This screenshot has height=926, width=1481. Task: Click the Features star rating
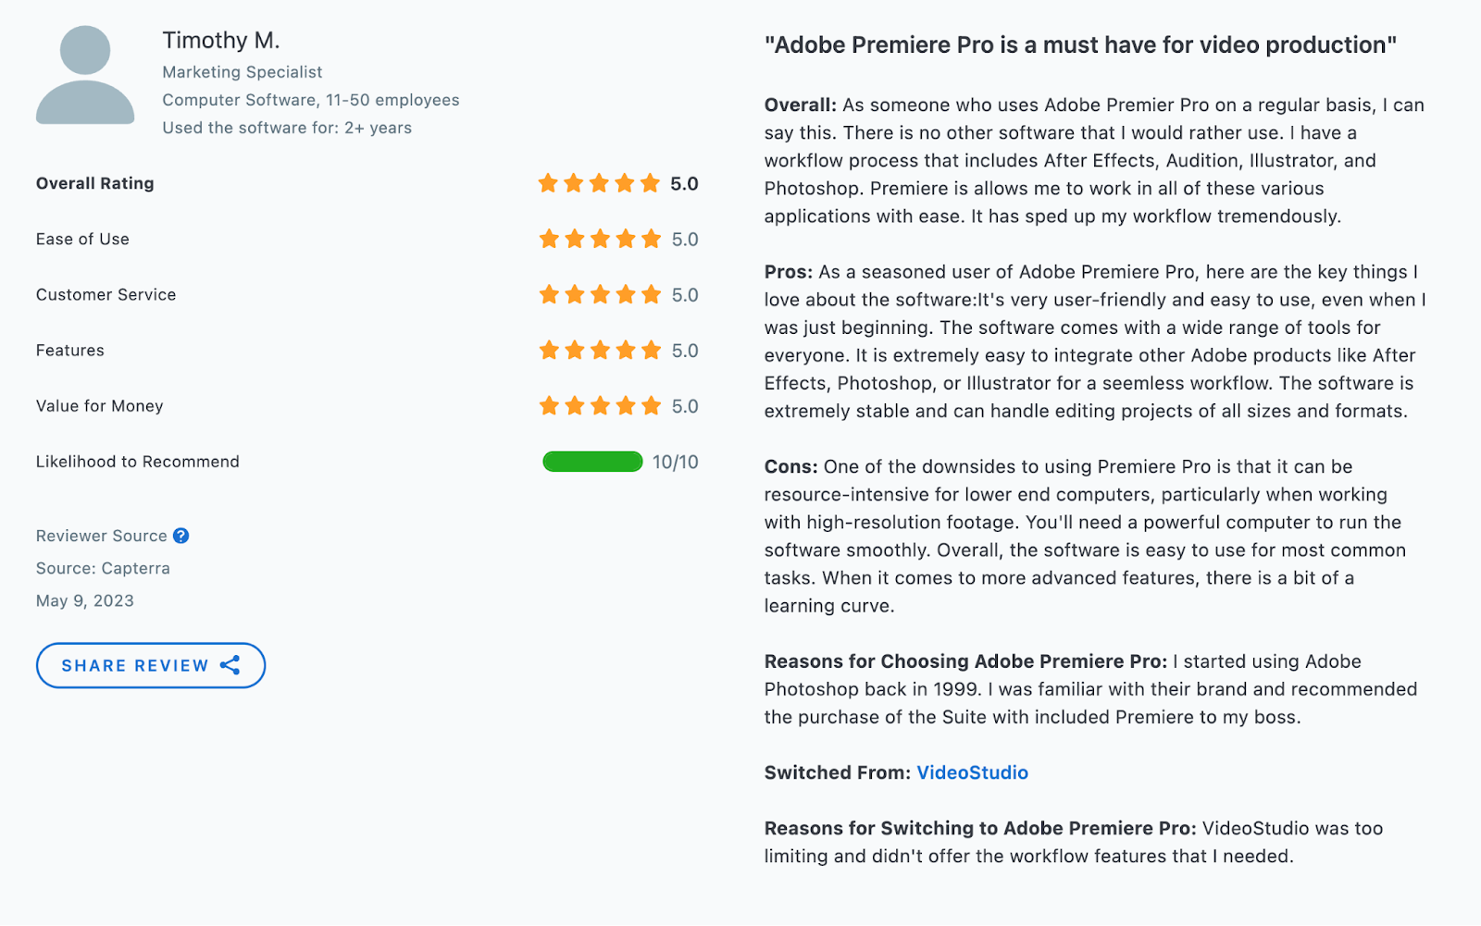point(599,351)
